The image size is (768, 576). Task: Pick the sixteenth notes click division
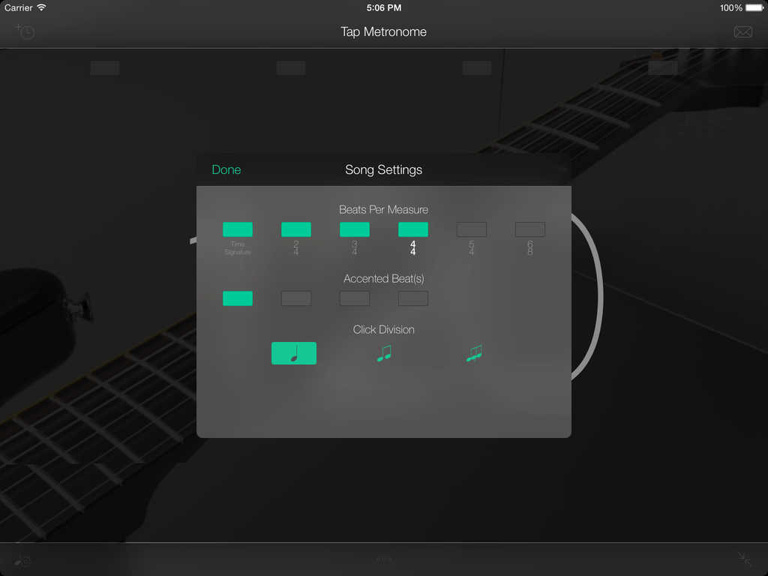474,353
